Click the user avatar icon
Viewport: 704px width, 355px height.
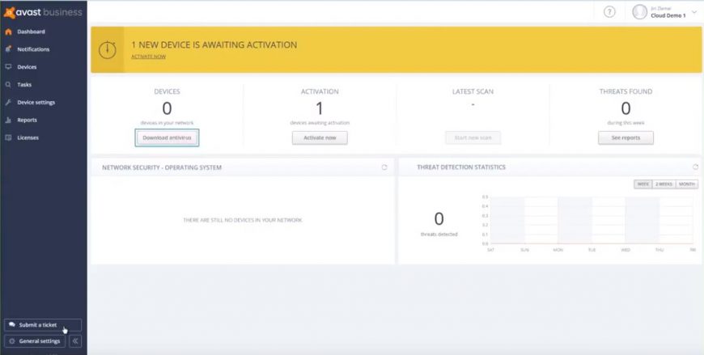tap(639, 12)
